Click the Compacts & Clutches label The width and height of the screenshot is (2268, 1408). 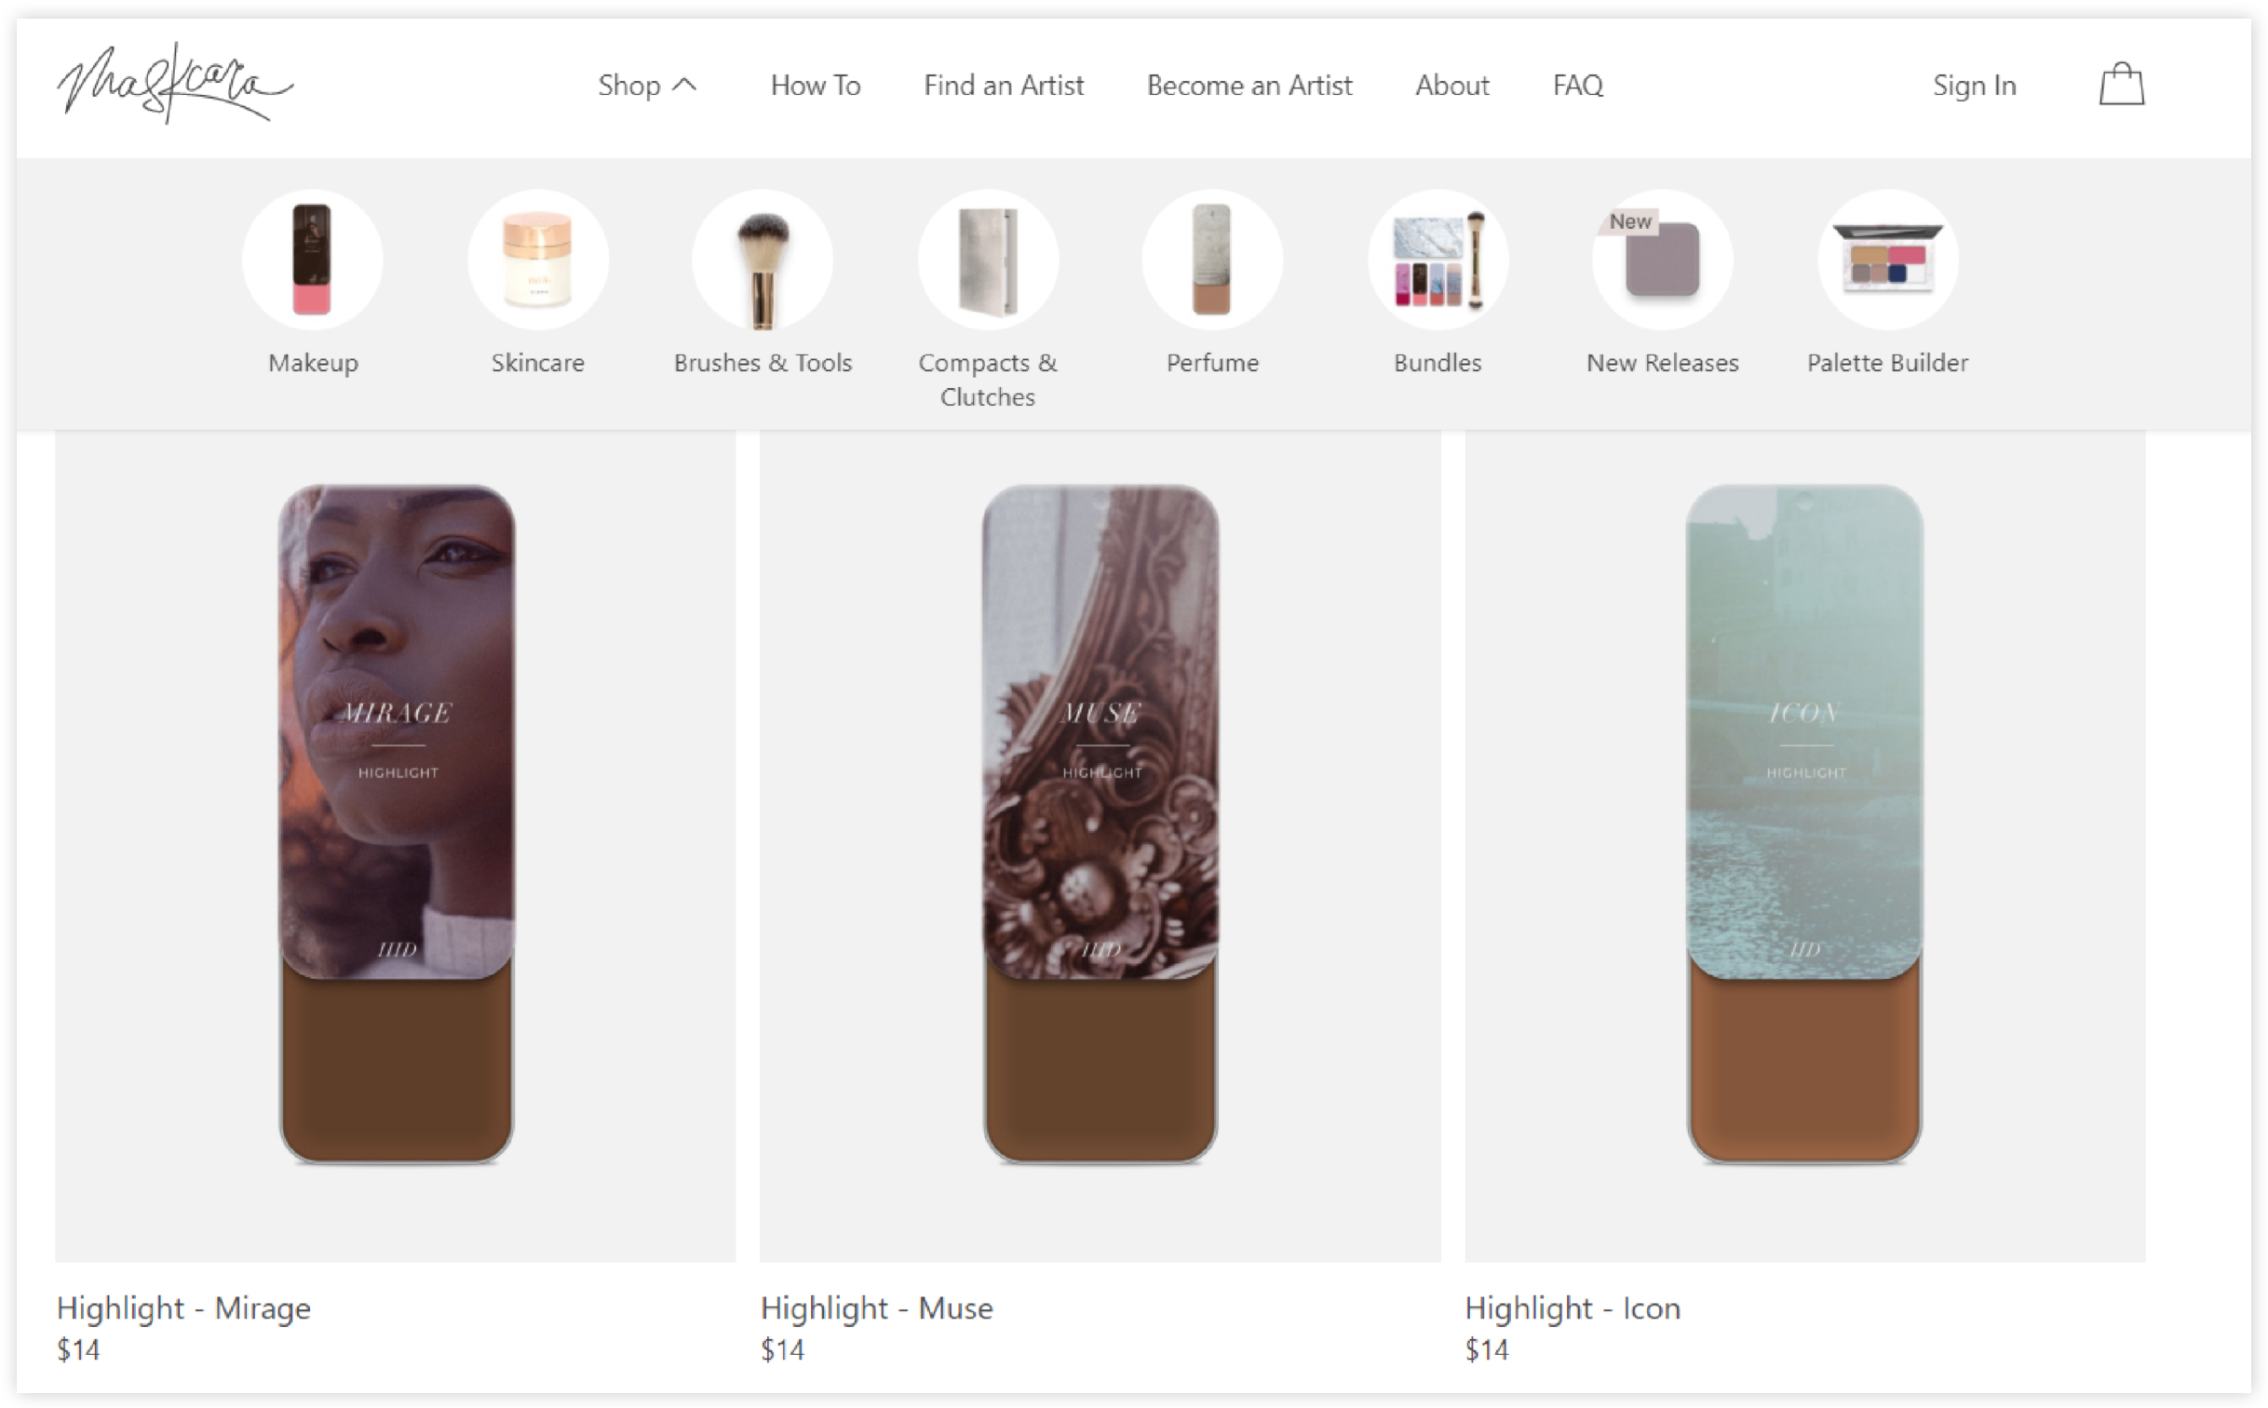point(987,379)
